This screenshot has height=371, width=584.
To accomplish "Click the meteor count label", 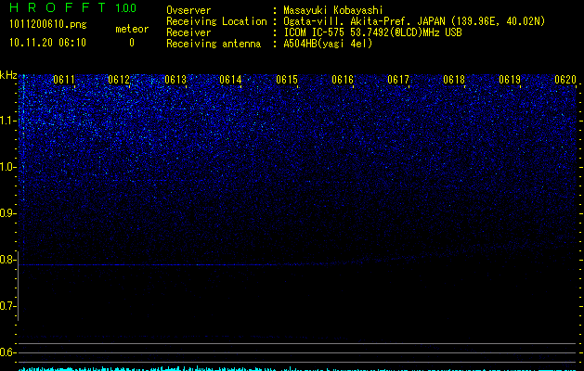I will point(132,29).
